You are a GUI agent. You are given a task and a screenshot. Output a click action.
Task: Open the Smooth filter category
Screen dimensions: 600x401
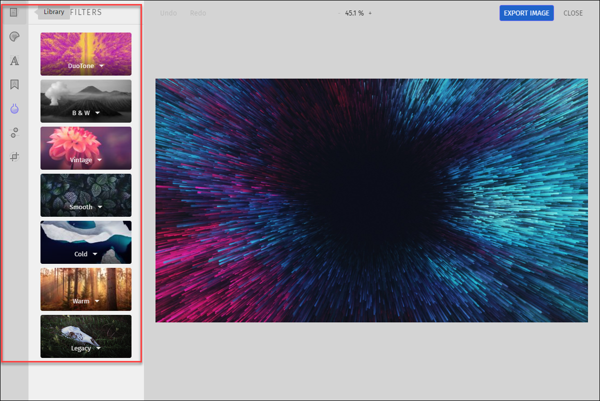[86, 195]
